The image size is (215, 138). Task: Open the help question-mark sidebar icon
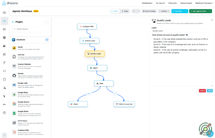click(x=4, y=113)
